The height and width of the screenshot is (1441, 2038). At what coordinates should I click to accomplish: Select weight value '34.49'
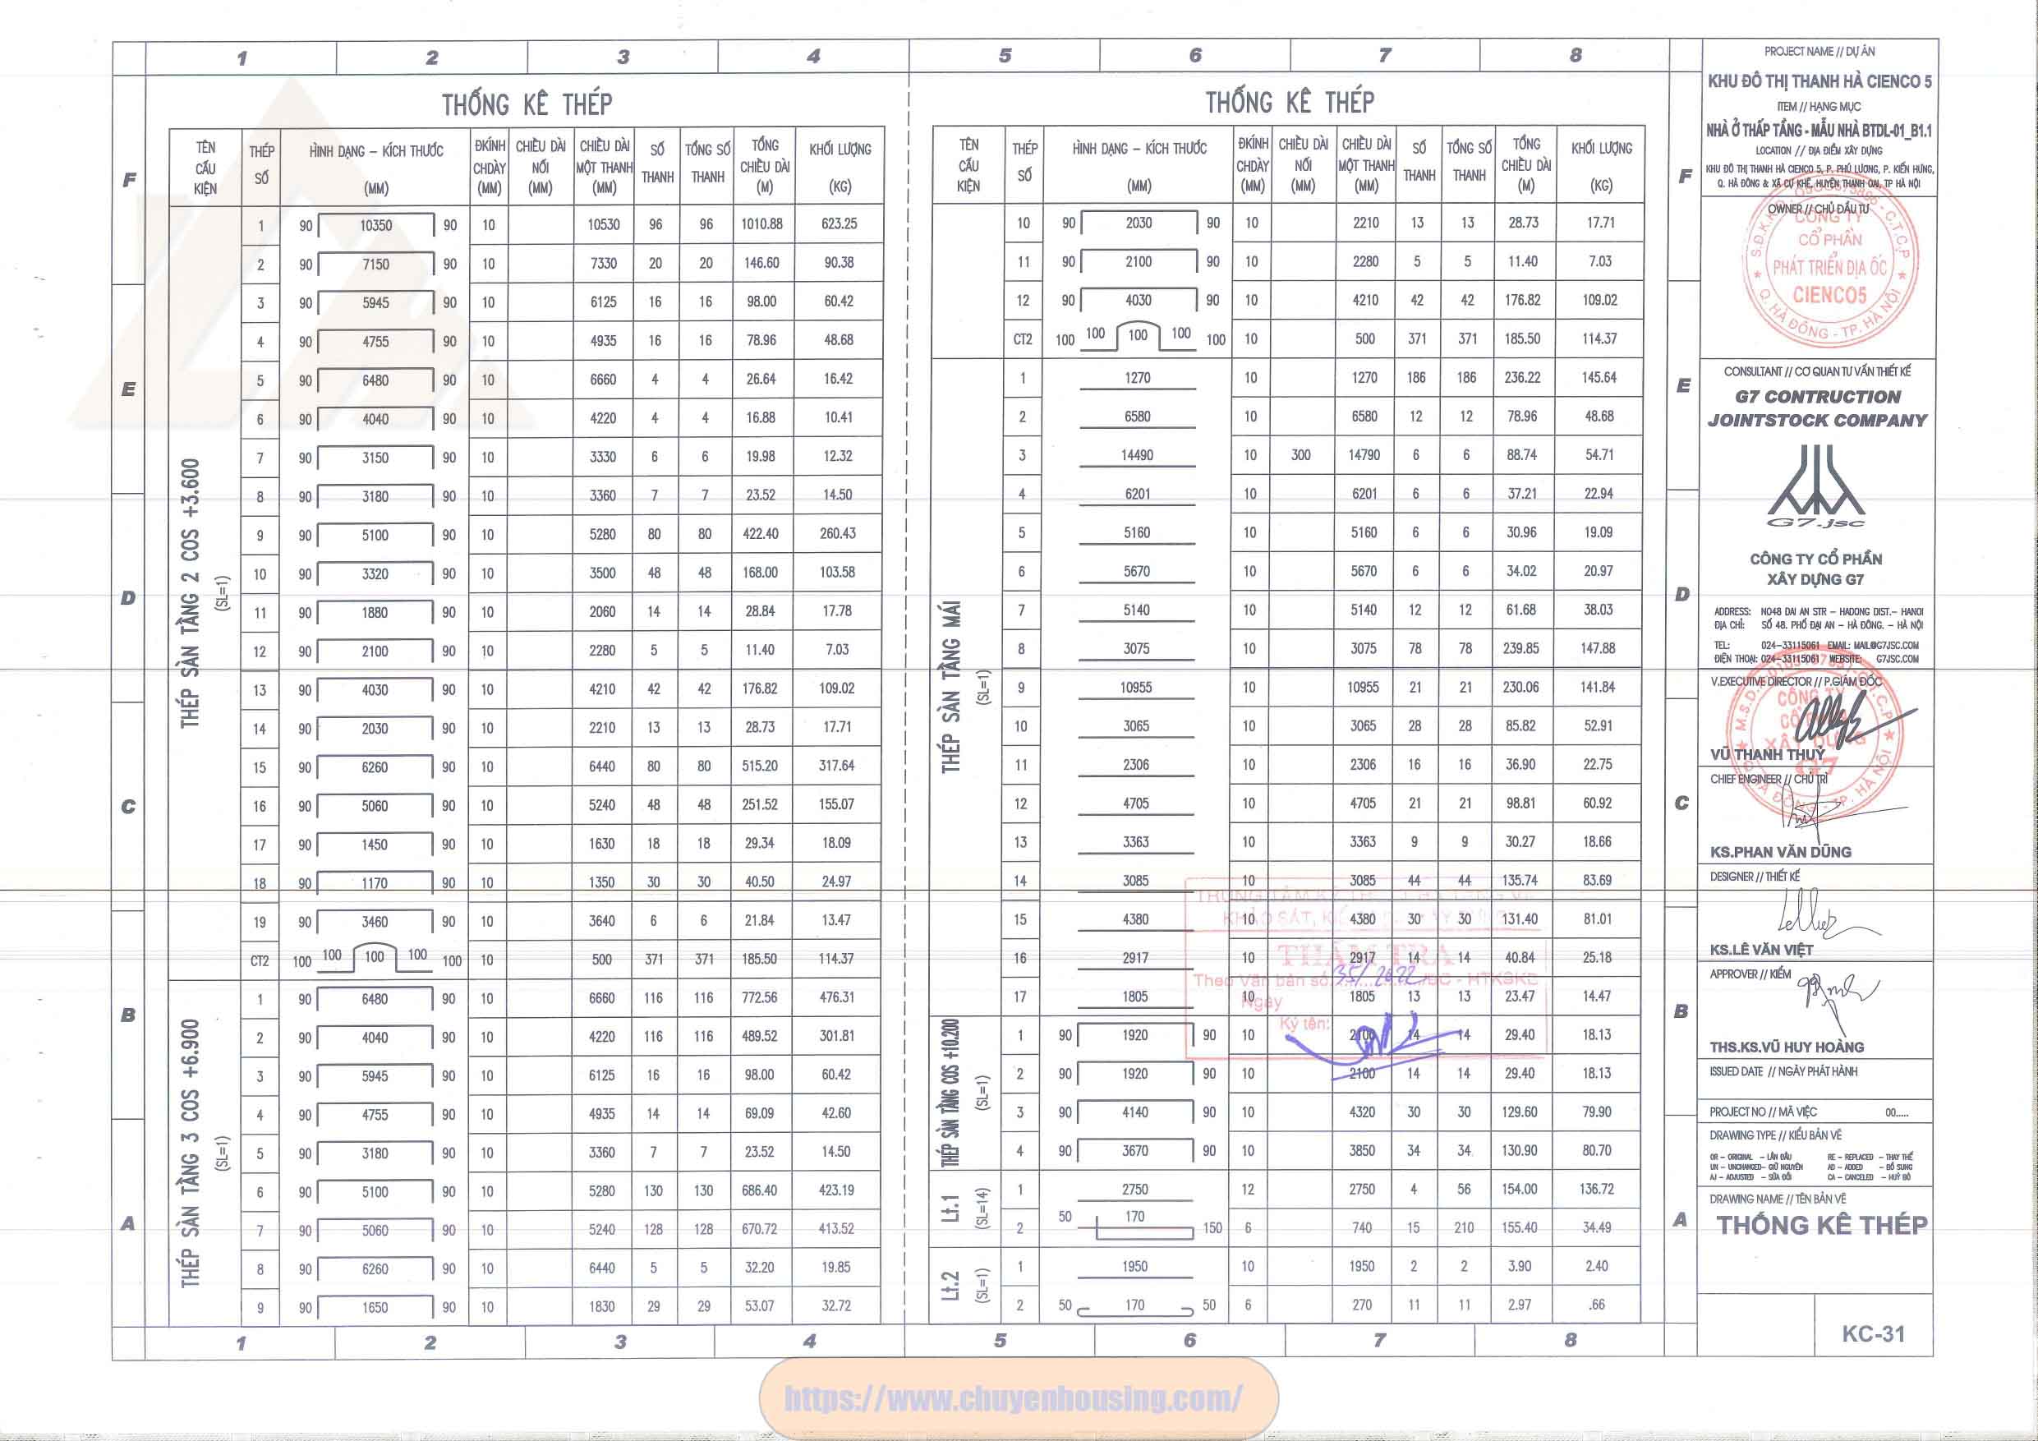coord(1597,1228)
